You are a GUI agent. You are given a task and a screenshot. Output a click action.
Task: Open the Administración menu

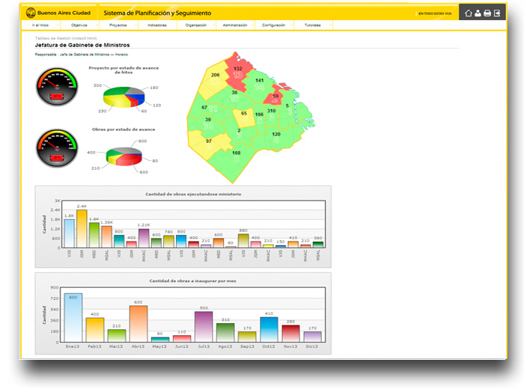tap(235, 25)
